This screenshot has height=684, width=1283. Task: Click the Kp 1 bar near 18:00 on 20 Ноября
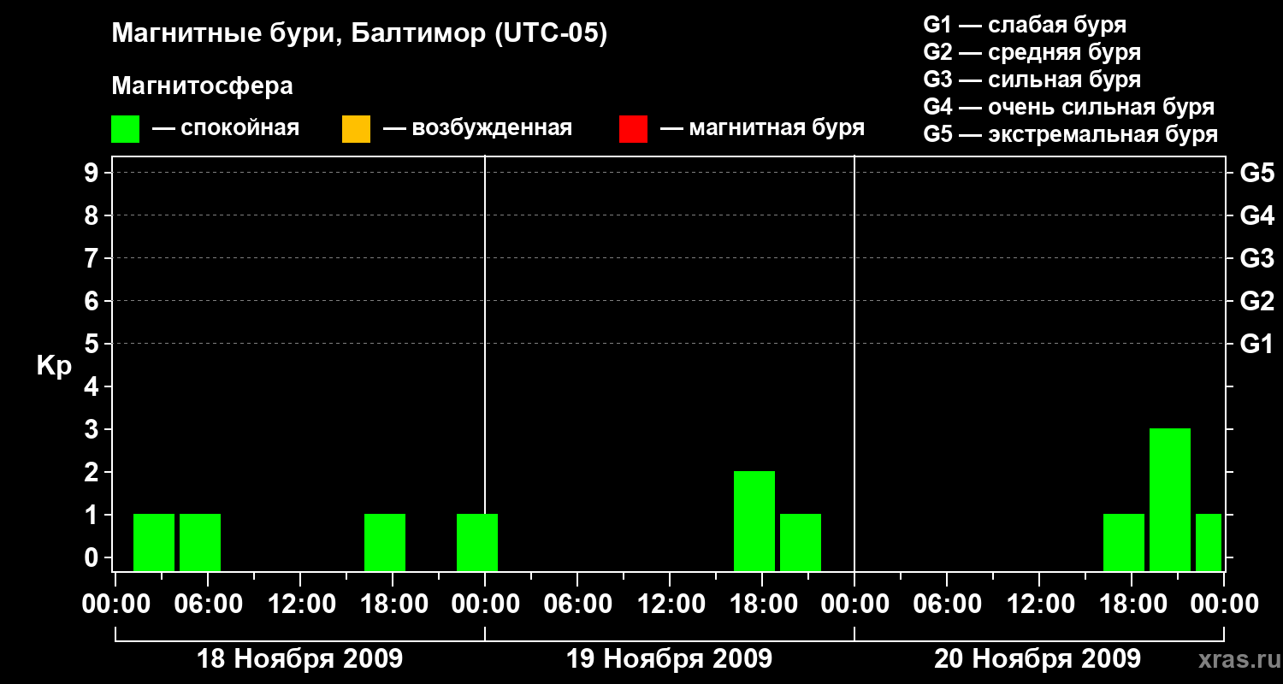[1124, 542]
